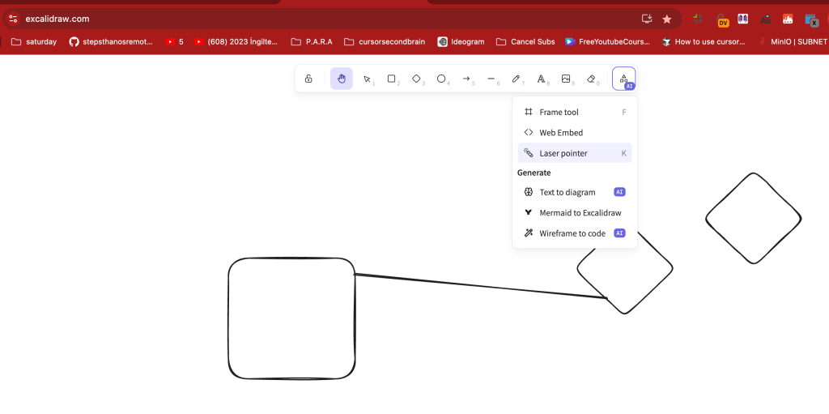Click the blue window X extension icon

coord(811,20)
